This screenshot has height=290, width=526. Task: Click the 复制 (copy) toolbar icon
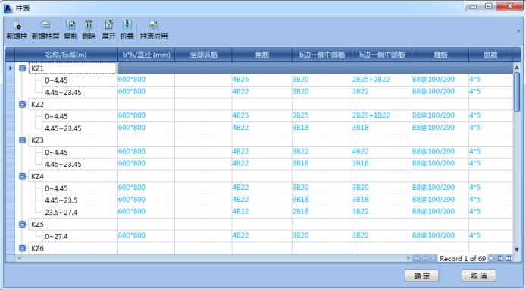coord(70,25)
